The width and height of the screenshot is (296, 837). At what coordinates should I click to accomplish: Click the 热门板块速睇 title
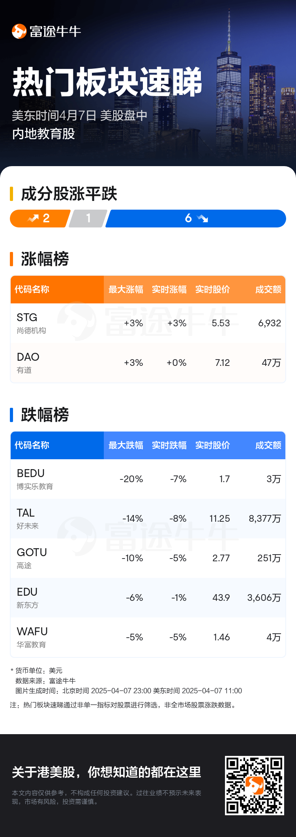click(x=107, y=82)
